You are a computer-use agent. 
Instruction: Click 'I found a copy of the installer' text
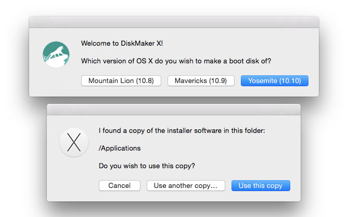[182, 130]
